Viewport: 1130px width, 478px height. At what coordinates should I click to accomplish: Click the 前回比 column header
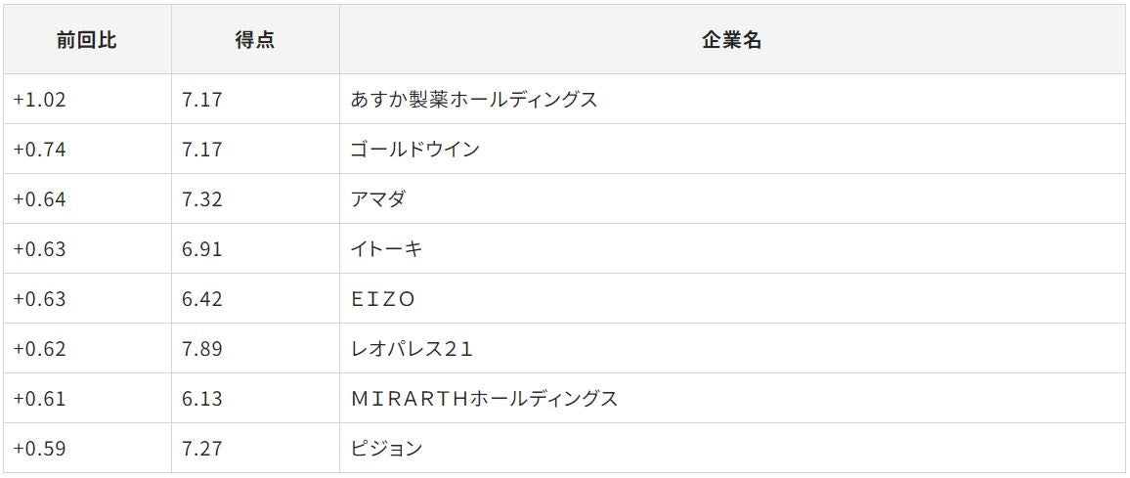click(86, 40)
